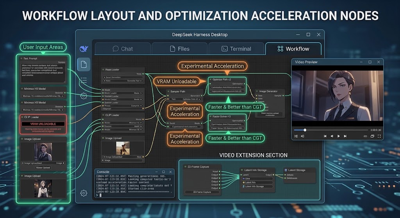Click the Odds row in Latent Info Storage
The image size is (400, 218).
[x=257, y=179]
